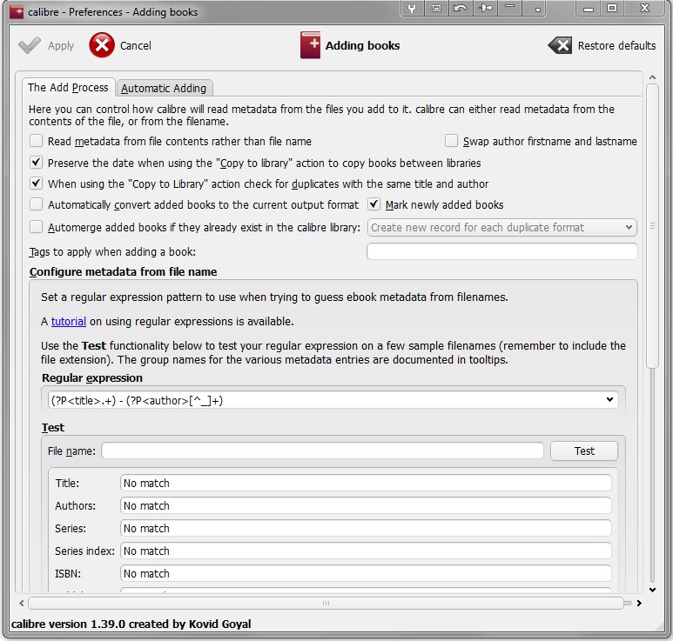Viewport: 673px width, 641px height.
Task: Click the Tags to apply input field
Action: [501, 251]
